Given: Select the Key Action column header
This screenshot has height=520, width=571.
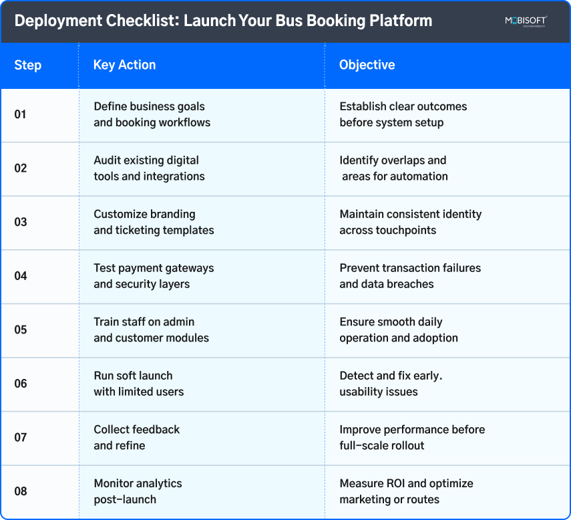Looking at the screenshot, I should coord(124,65).
